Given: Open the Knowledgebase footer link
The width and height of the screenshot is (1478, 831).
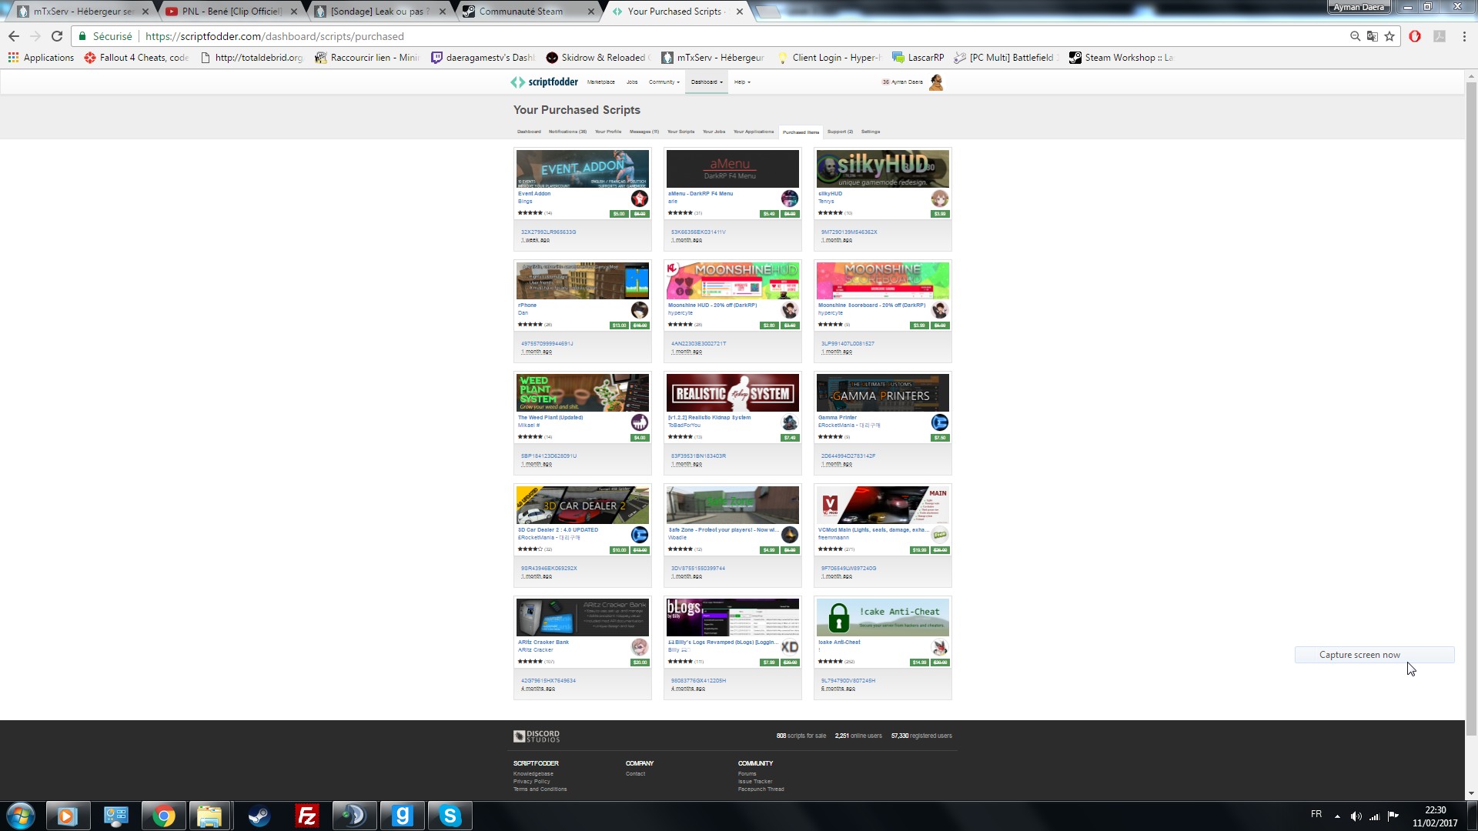Looking at the screenshot, I should [533, 774].
